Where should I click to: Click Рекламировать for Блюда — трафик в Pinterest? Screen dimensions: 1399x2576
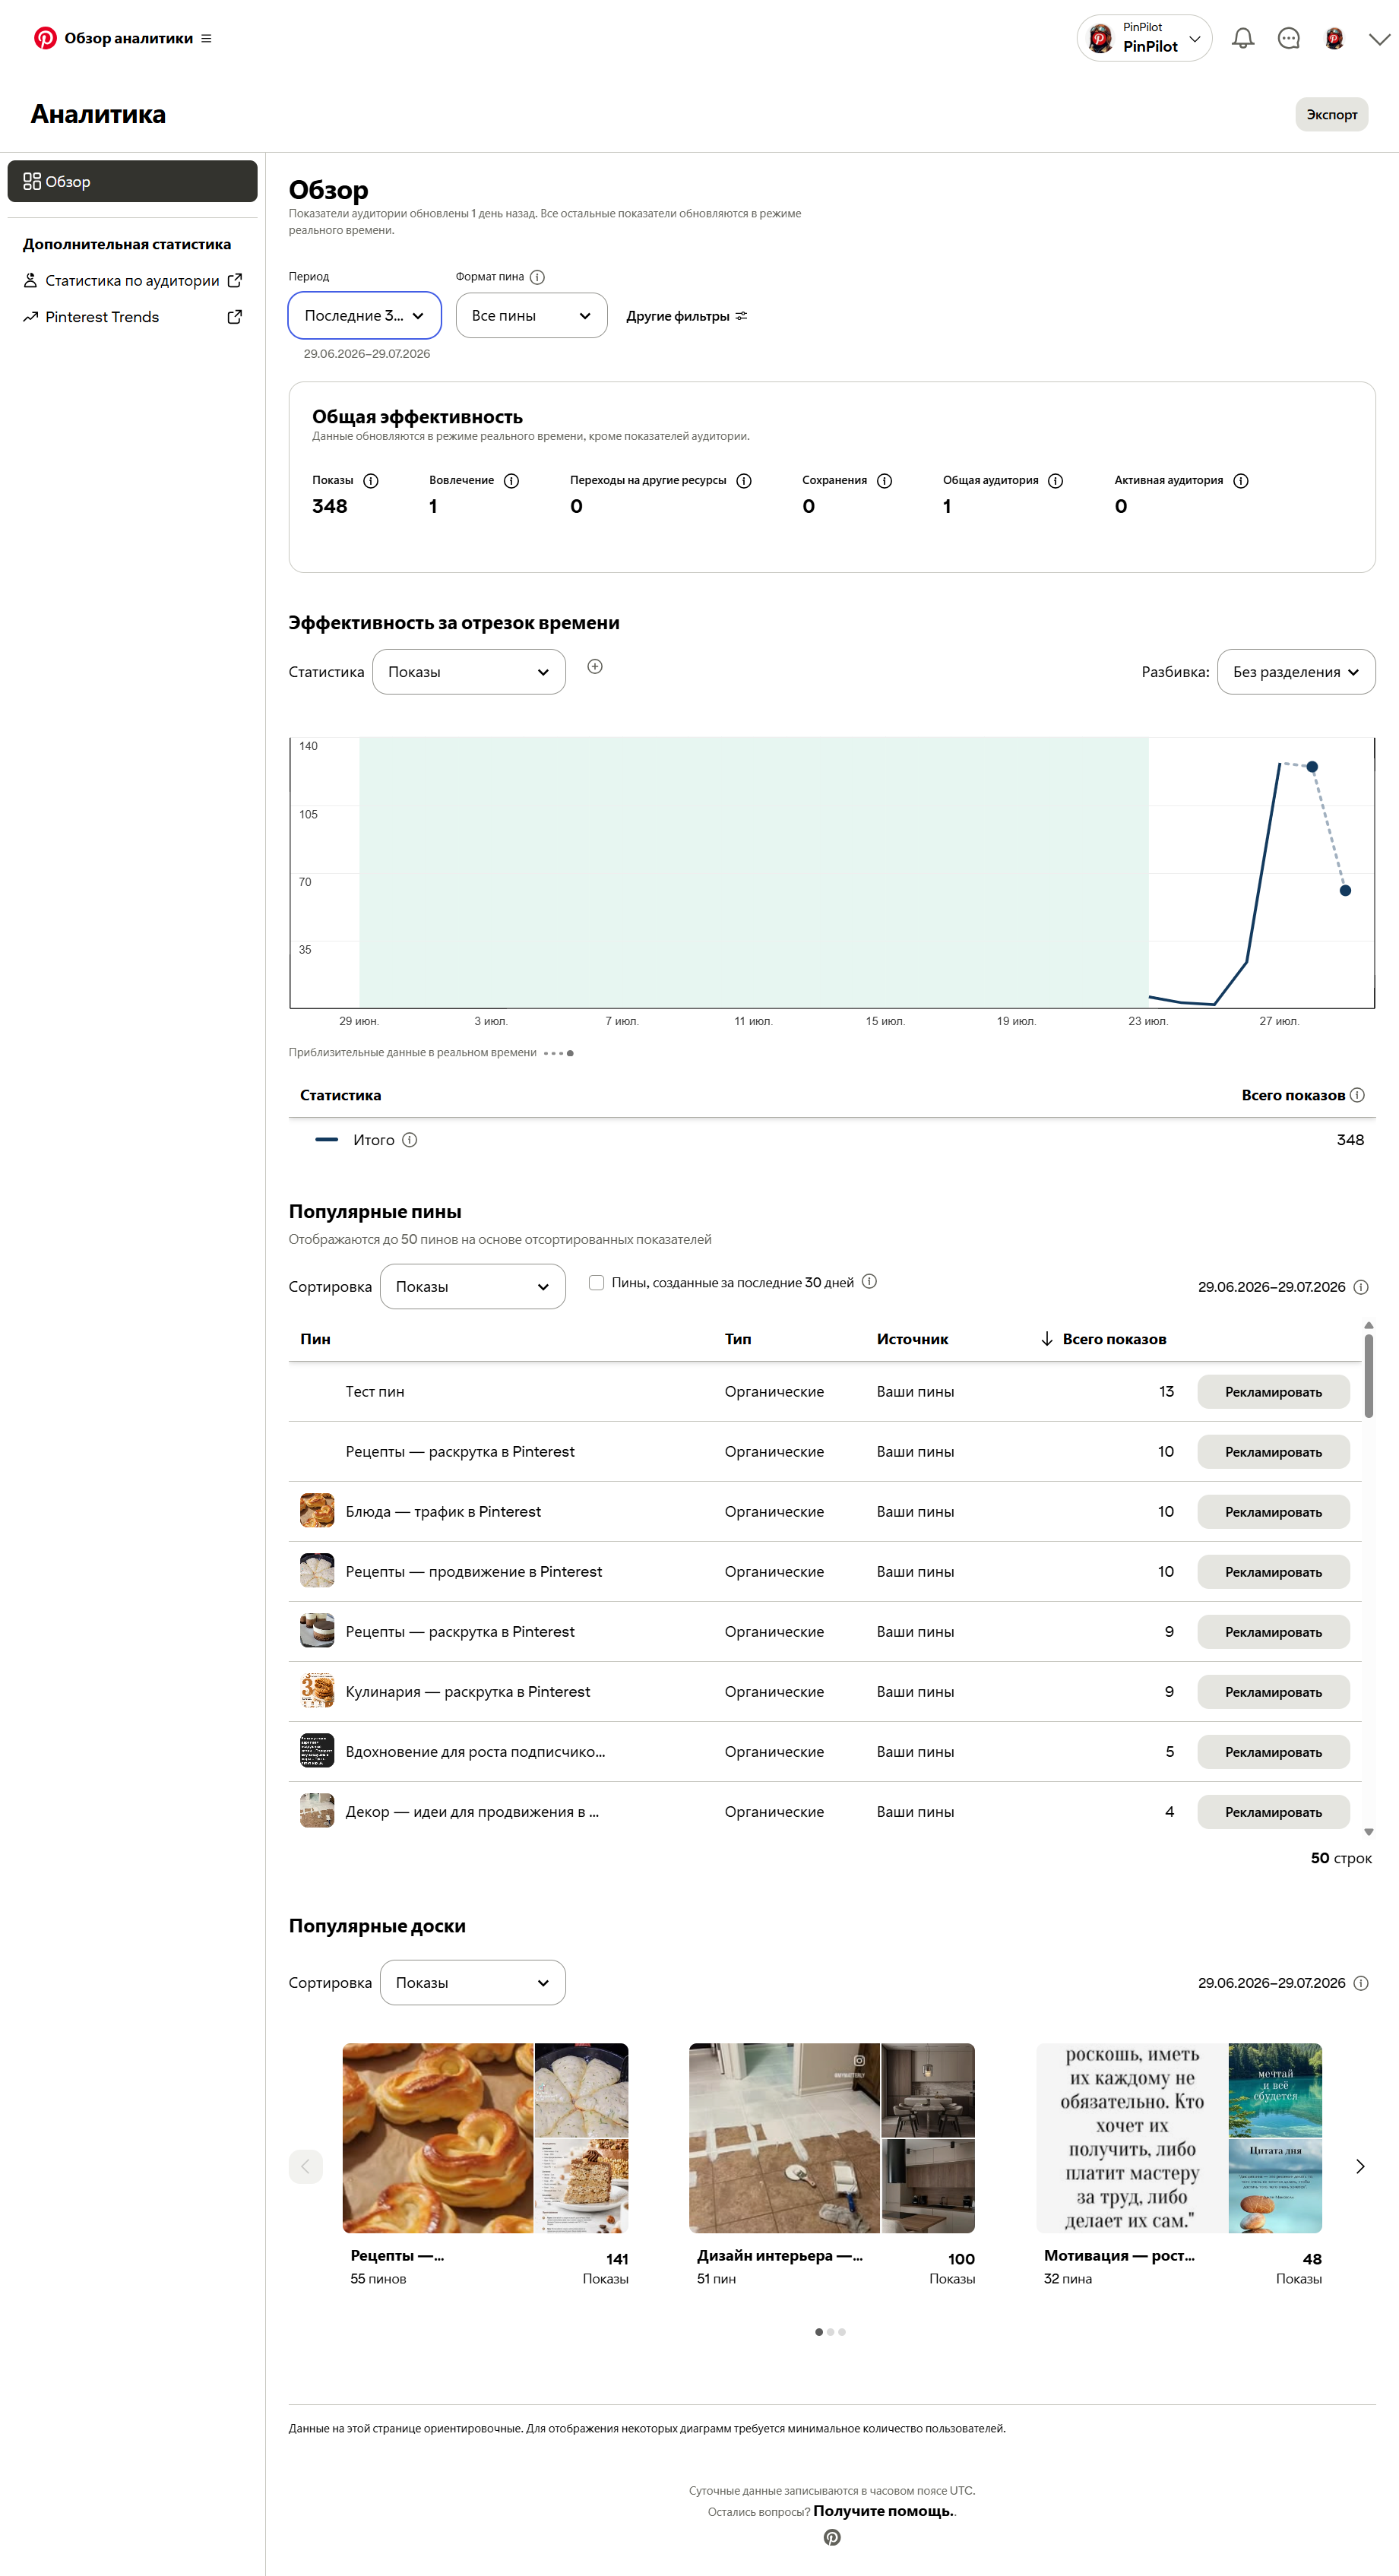click(1273, 1512)
